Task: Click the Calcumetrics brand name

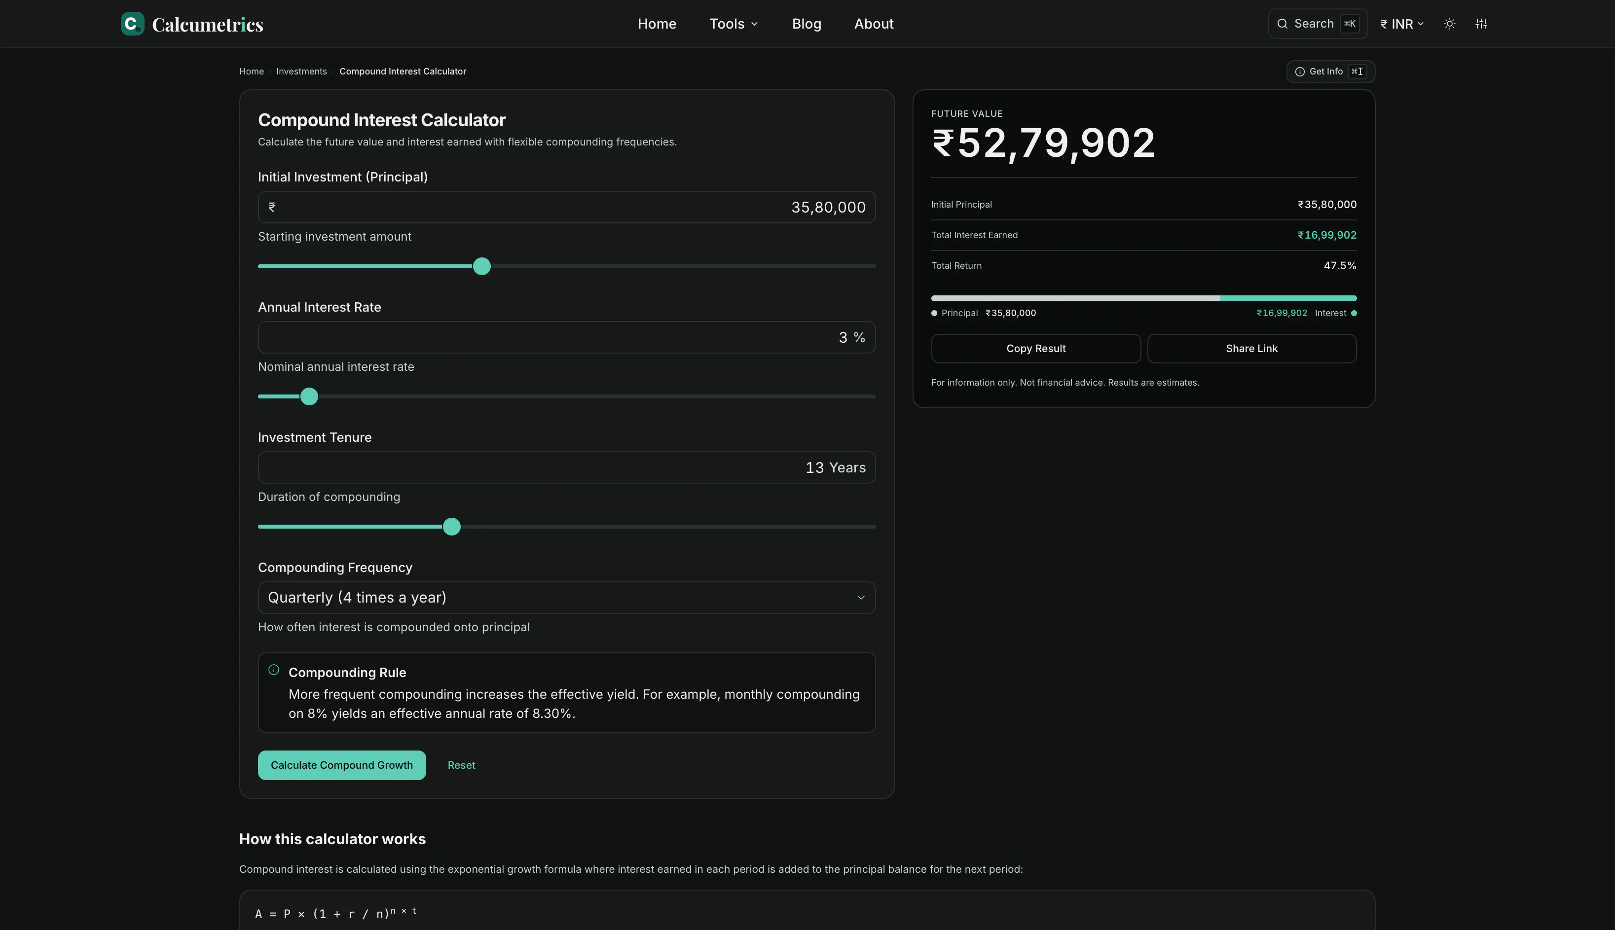Action: (x=208, y=24)
